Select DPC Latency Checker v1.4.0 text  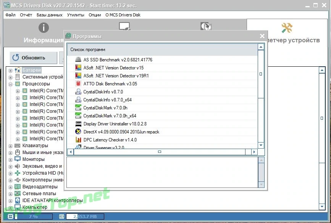[x=110, y=140]
